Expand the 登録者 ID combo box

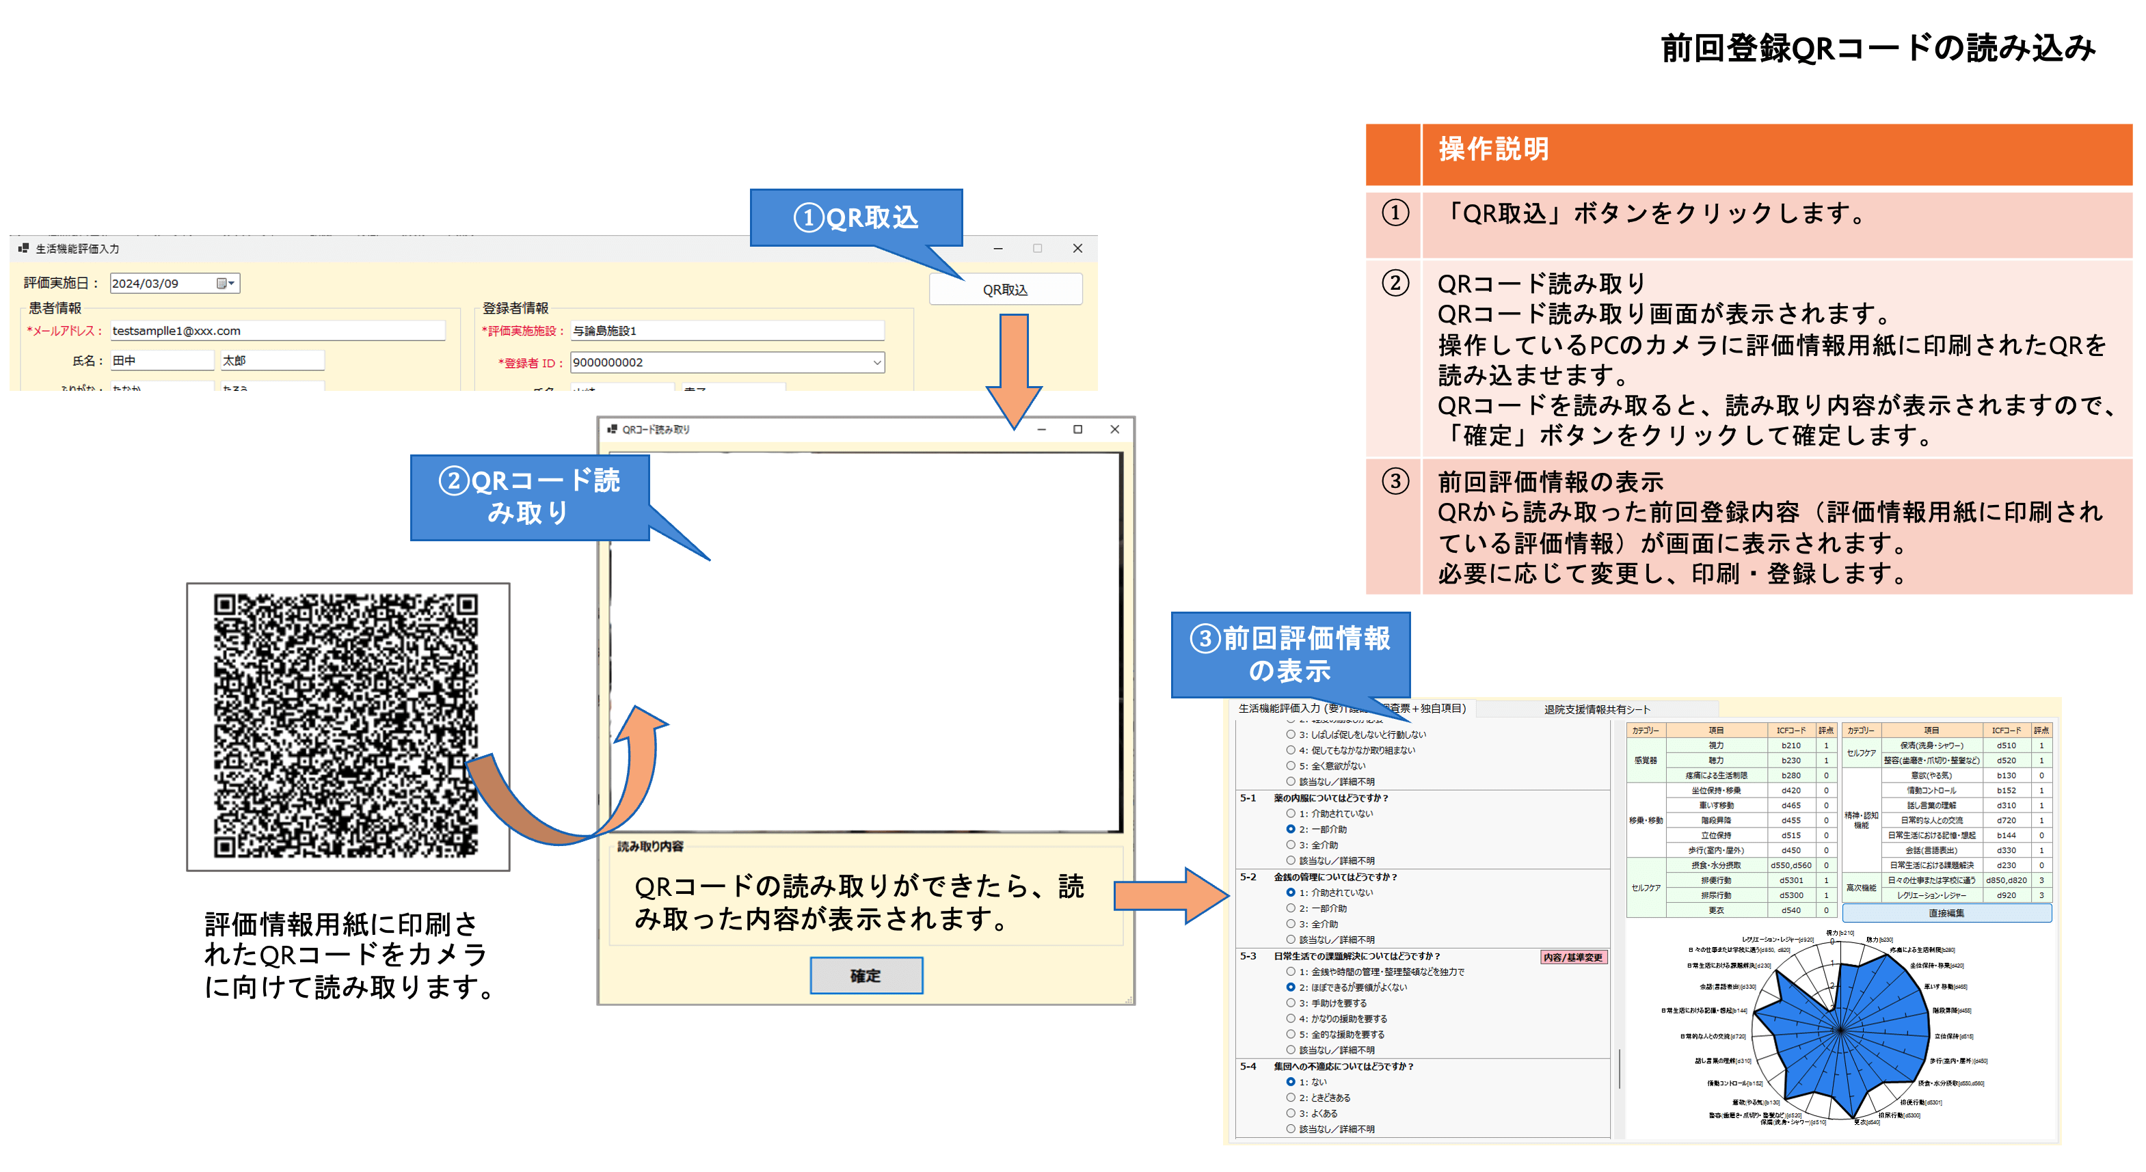(x=876, y=362)
